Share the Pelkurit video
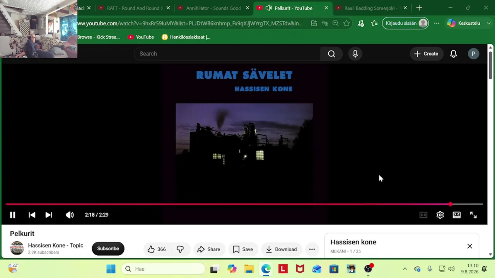The width and height of the screenshot is (495, 278). point(209,249)
